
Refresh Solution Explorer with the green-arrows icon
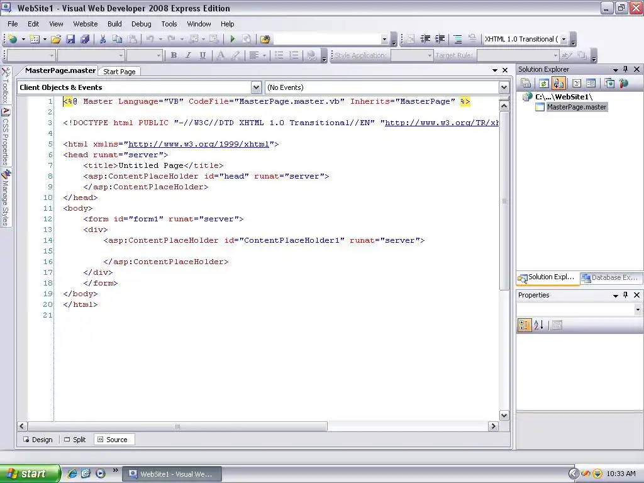pyautogui.click(x=543, y=84)
